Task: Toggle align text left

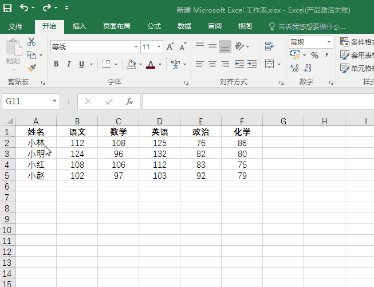Action: 200,64
